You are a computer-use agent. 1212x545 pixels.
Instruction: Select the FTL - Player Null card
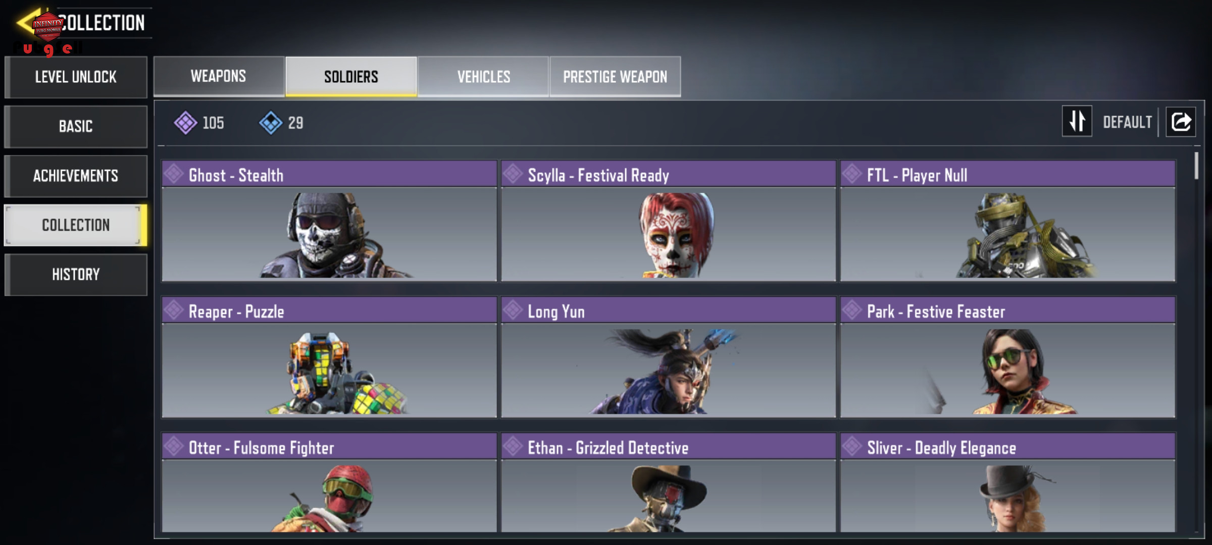(x=1008, y=221)
